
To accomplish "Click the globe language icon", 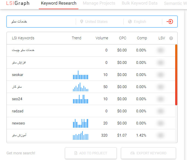I will point(130,22).
